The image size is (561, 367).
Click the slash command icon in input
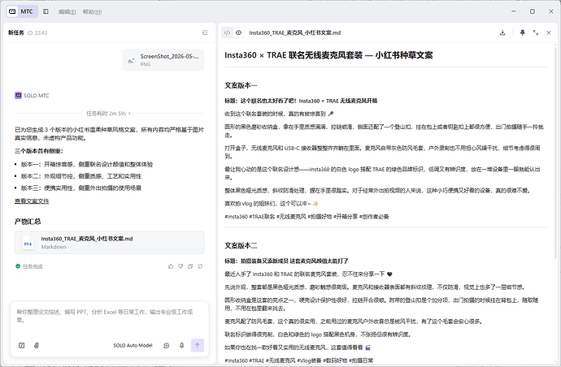21,345
